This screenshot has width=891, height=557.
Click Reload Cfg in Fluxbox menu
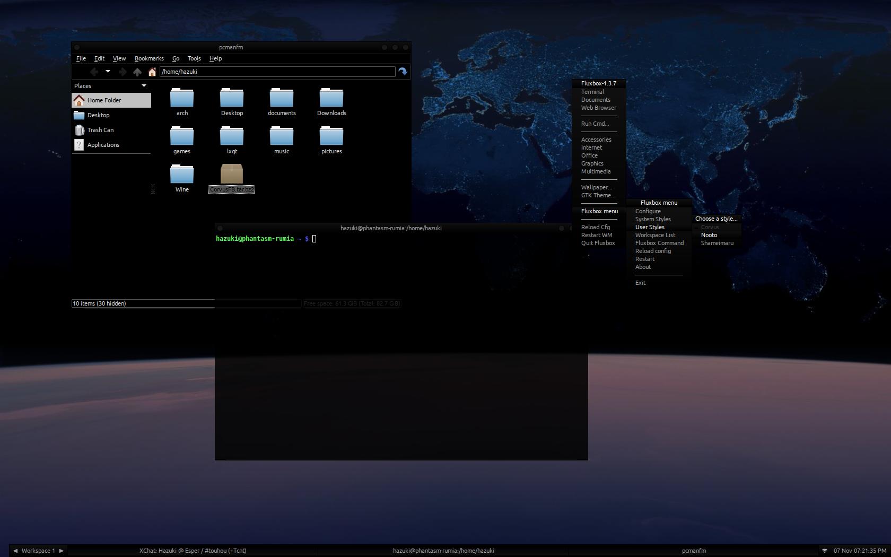[x=599, y=227]
